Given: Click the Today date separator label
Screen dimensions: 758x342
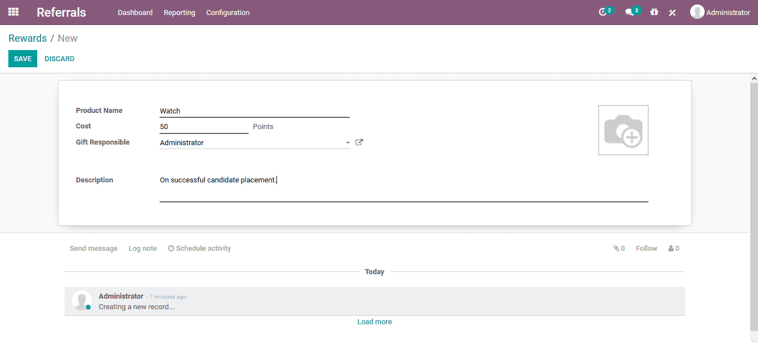Looking at the screenshot, I should click(x=374, y=272).
